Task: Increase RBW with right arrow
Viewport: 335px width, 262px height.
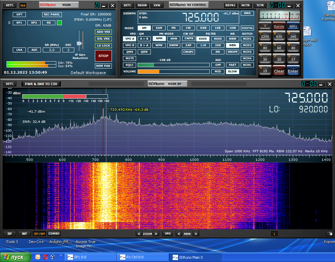Action: [x=196, y=234]
